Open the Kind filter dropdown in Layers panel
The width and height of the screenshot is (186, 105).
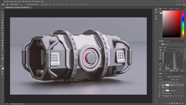163,77
